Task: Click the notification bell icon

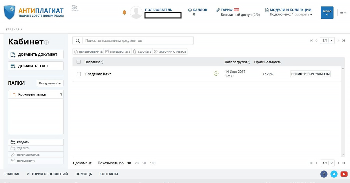Action: pyautogui.click(x=124, y=12)
